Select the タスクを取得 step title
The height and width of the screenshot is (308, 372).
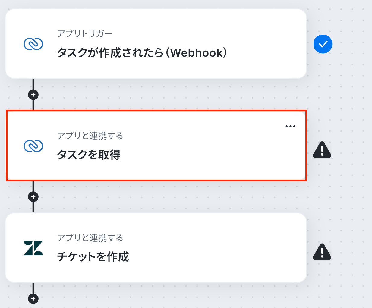89,155
